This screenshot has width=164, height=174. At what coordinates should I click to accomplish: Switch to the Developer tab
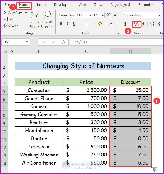62,5
